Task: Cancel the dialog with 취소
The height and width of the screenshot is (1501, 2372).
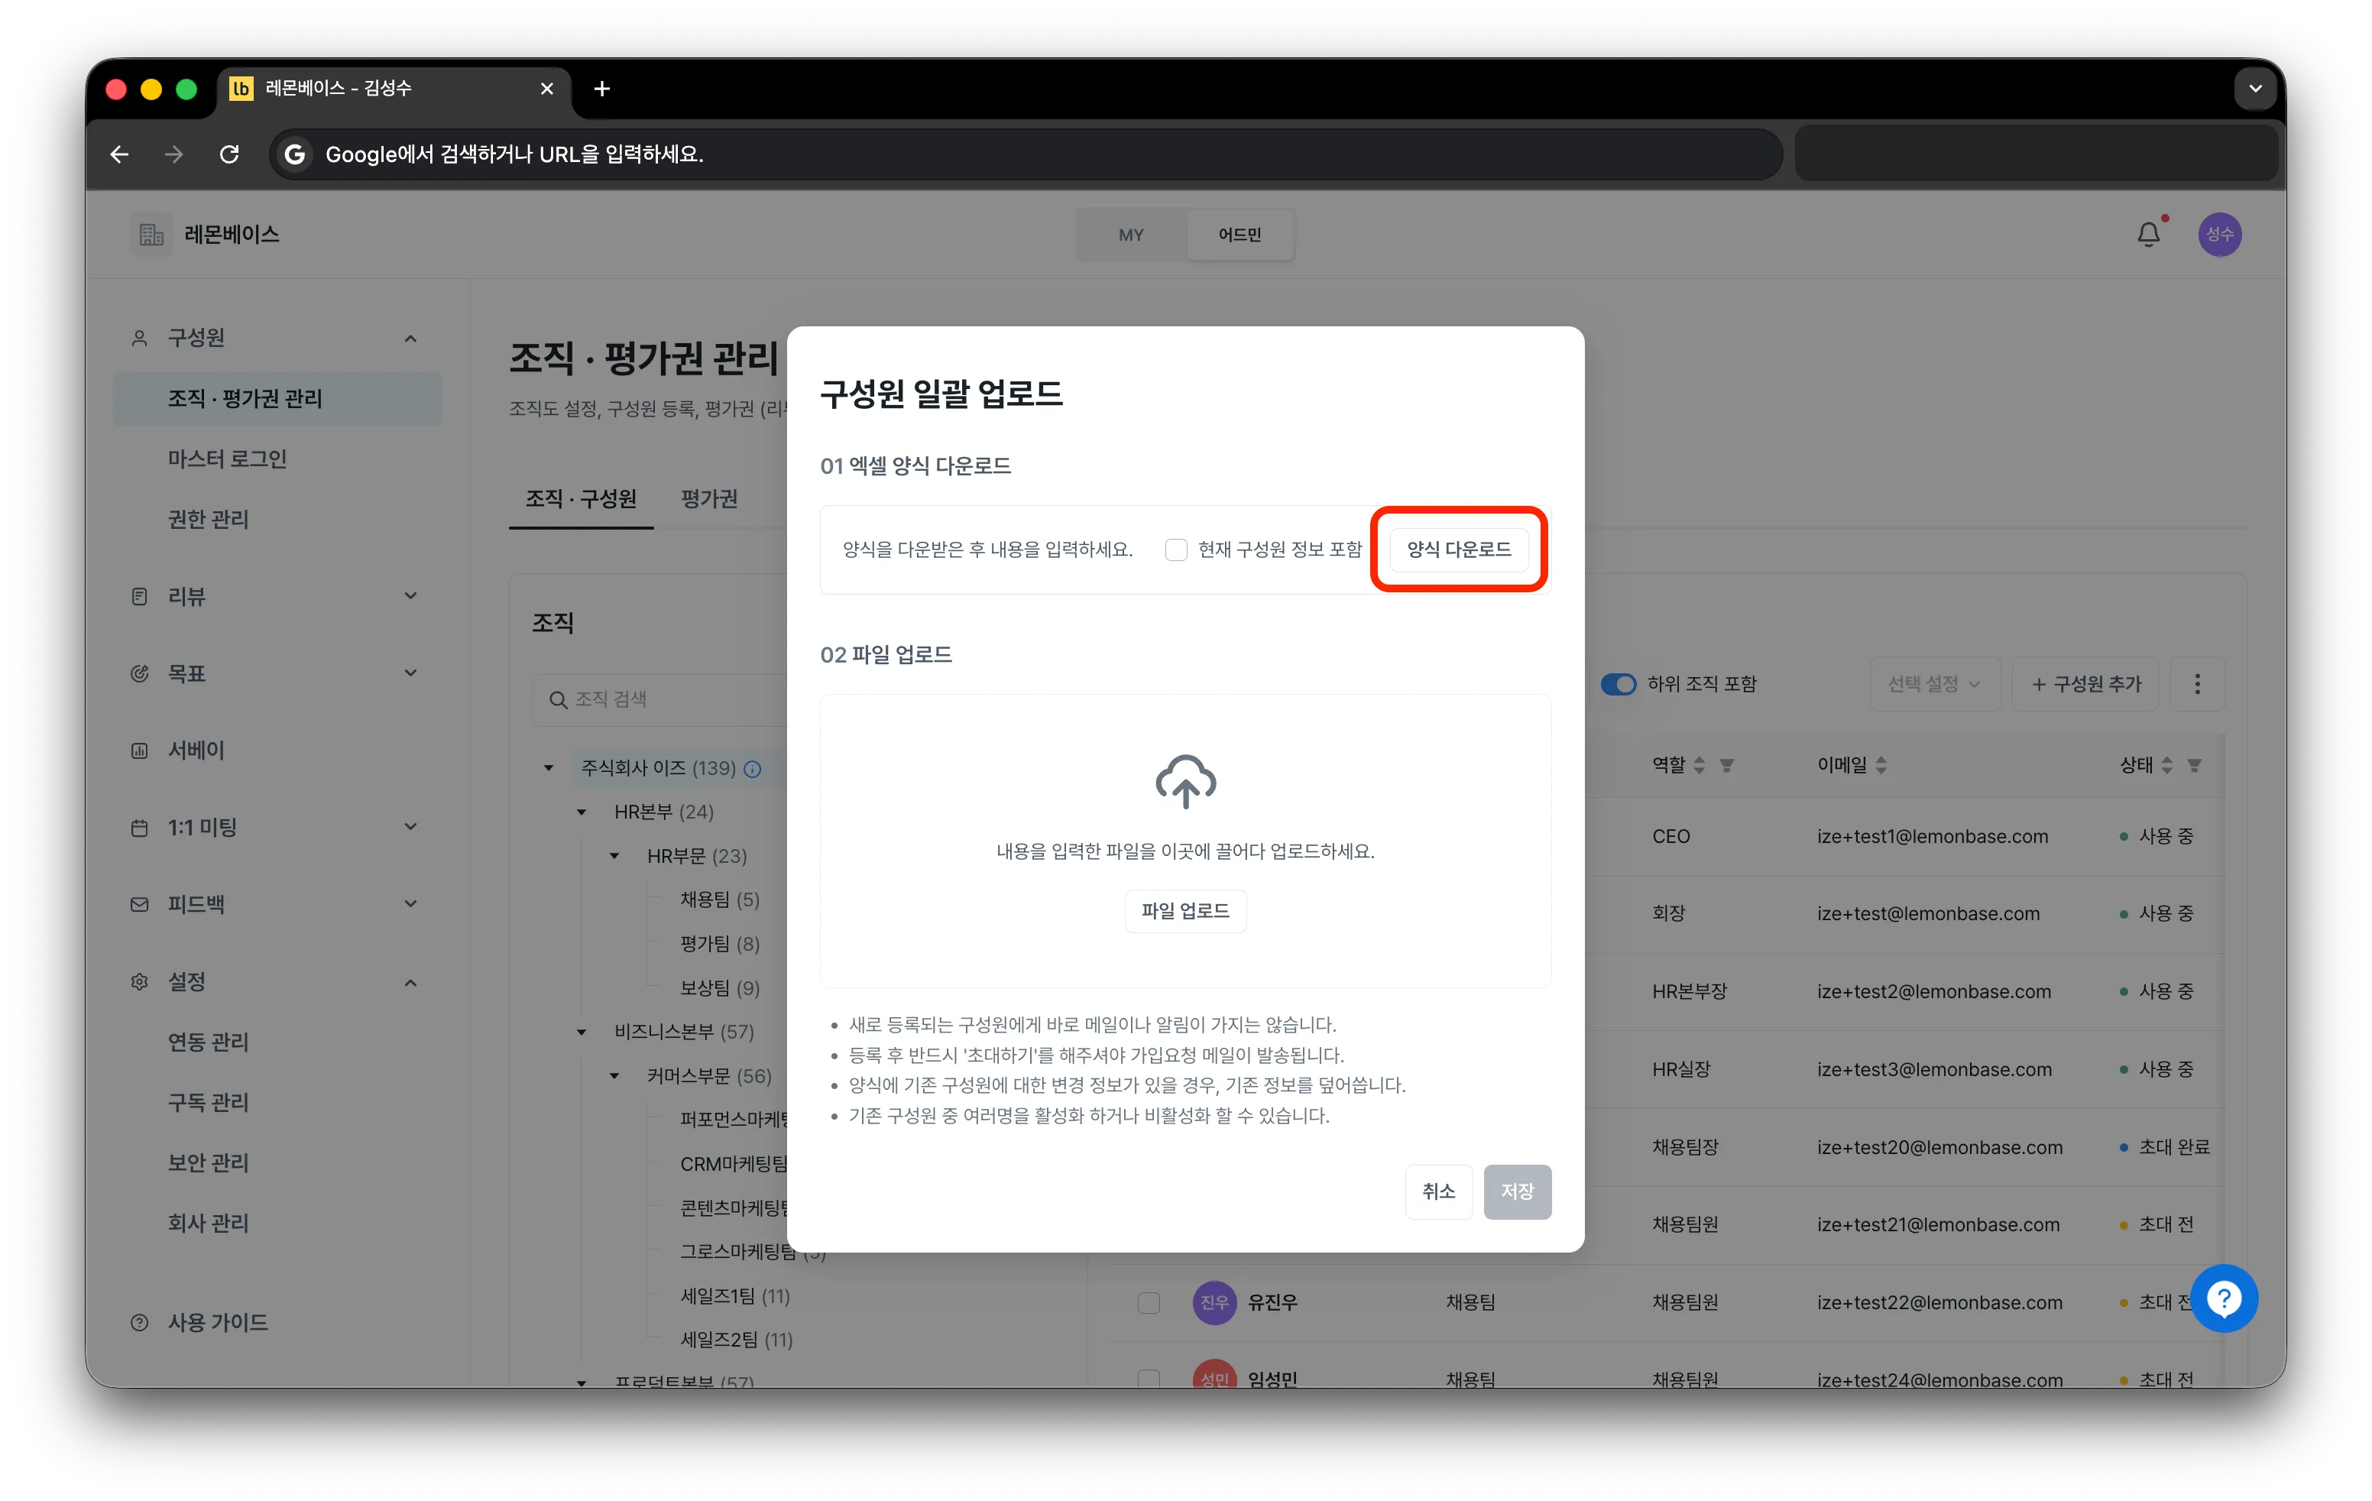Action: tap(1438, 1191)
